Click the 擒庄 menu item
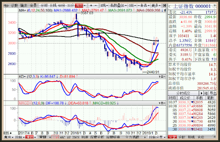 coord(24,5)
